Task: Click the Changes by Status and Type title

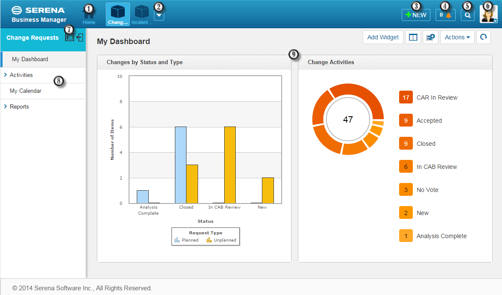Action: point(145,62)
